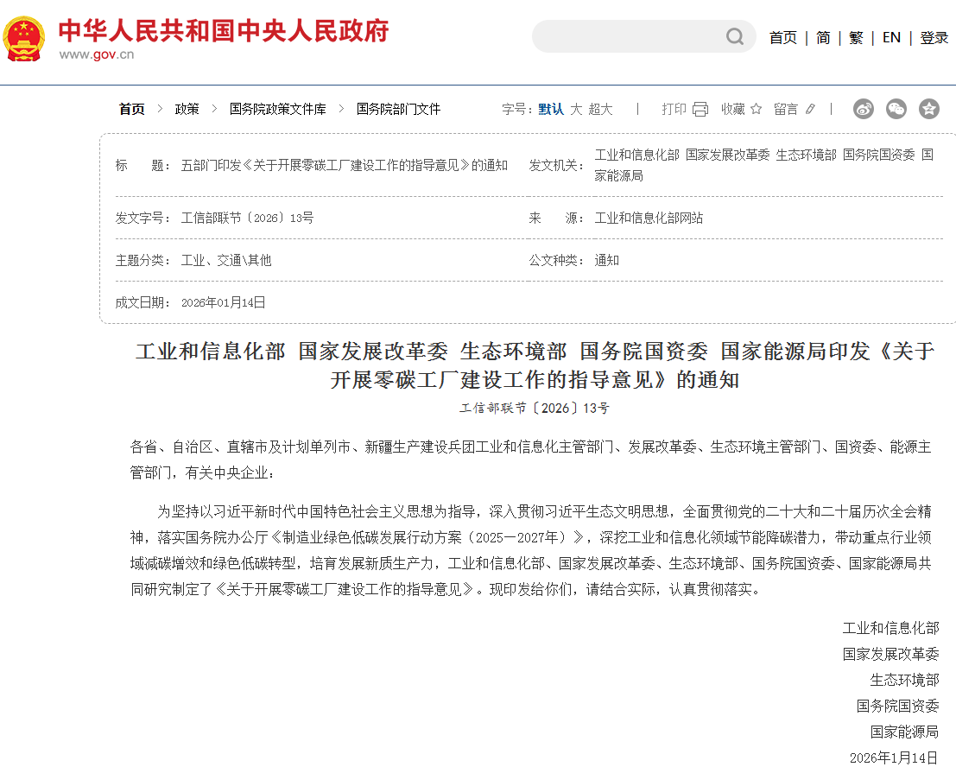Screen dimensions: 956x767
Task: Click the rightmost circular share icon
Action: (x=929, y=109)
